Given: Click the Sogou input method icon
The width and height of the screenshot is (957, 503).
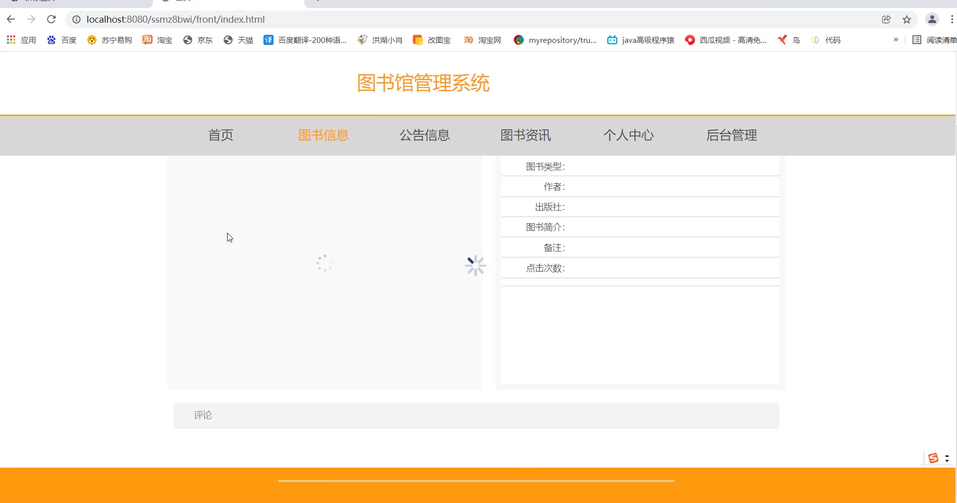Looking at the screenshot, I should [x=933, y=458].
